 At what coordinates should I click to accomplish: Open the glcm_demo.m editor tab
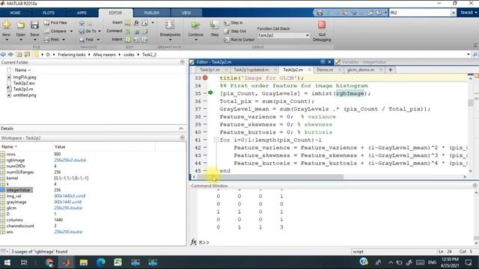(361, 69)
